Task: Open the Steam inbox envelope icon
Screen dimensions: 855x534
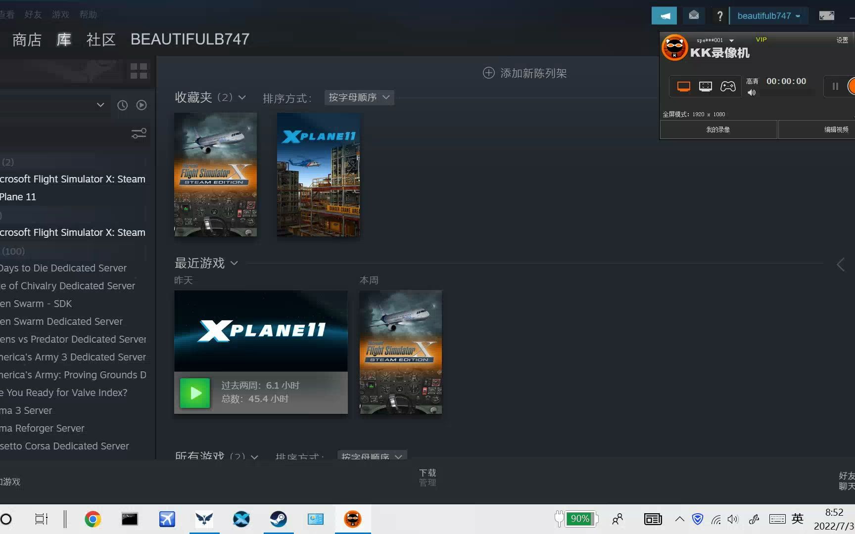Action: pyautogui.click(x=694, y=15)
